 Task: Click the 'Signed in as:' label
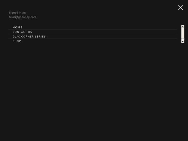[x=17, y=13]
